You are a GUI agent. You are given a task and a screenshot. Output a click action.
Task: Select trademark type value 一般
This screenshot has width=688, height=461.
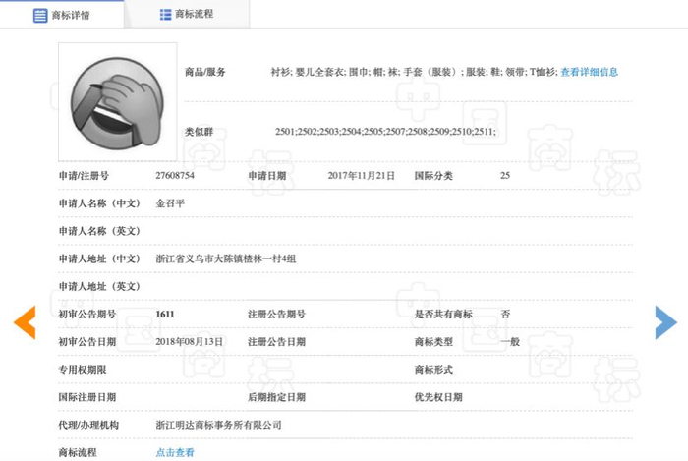[510, 342]
